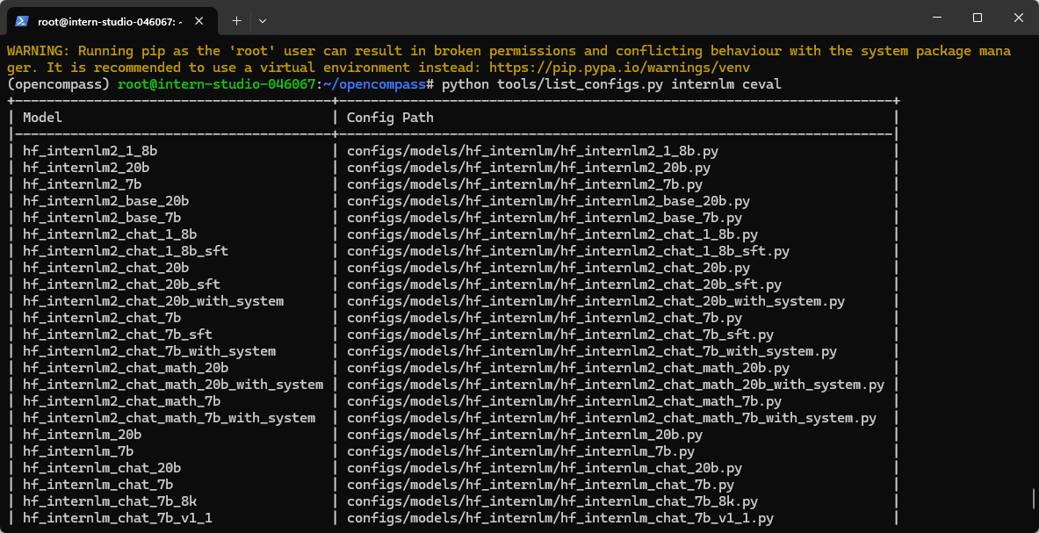Screen dimensions: 1039x533
Task: Click the 'Model' column header text
Action: (x=42, y=117)
